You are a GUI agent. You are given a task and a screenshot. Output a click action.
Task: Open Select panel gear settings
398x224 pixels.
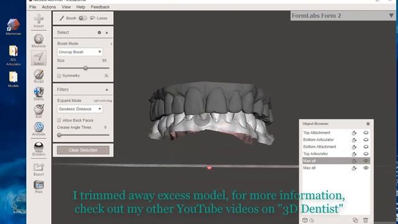(99, 32)
